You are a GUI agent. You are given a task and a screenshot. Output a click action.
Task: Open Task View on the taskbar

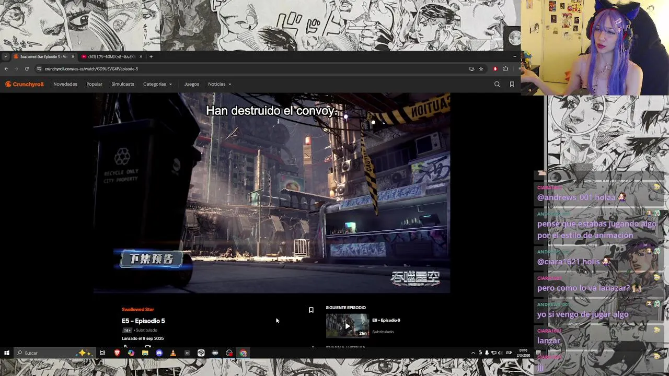click(102, 353)
